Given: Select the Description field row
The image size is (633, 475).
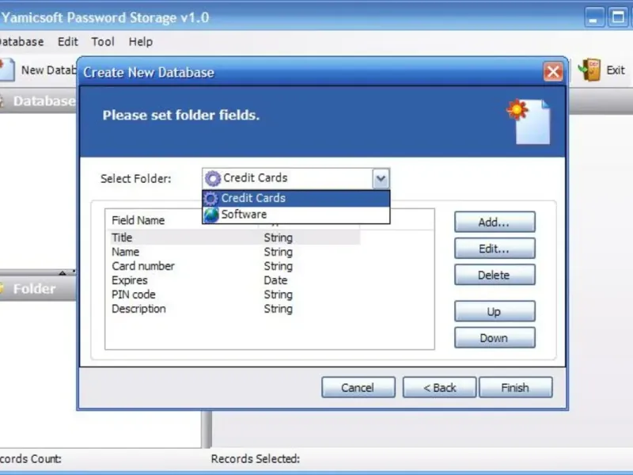Looking at the screenshot, I should (x=234, y=309).
